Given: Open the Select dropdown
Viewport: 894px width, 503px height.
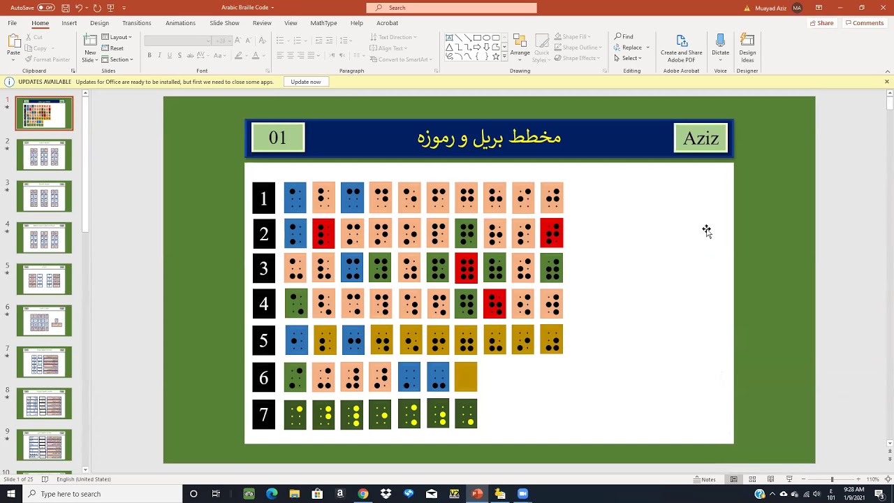Looking at the screenshot, I should (626, 58).
